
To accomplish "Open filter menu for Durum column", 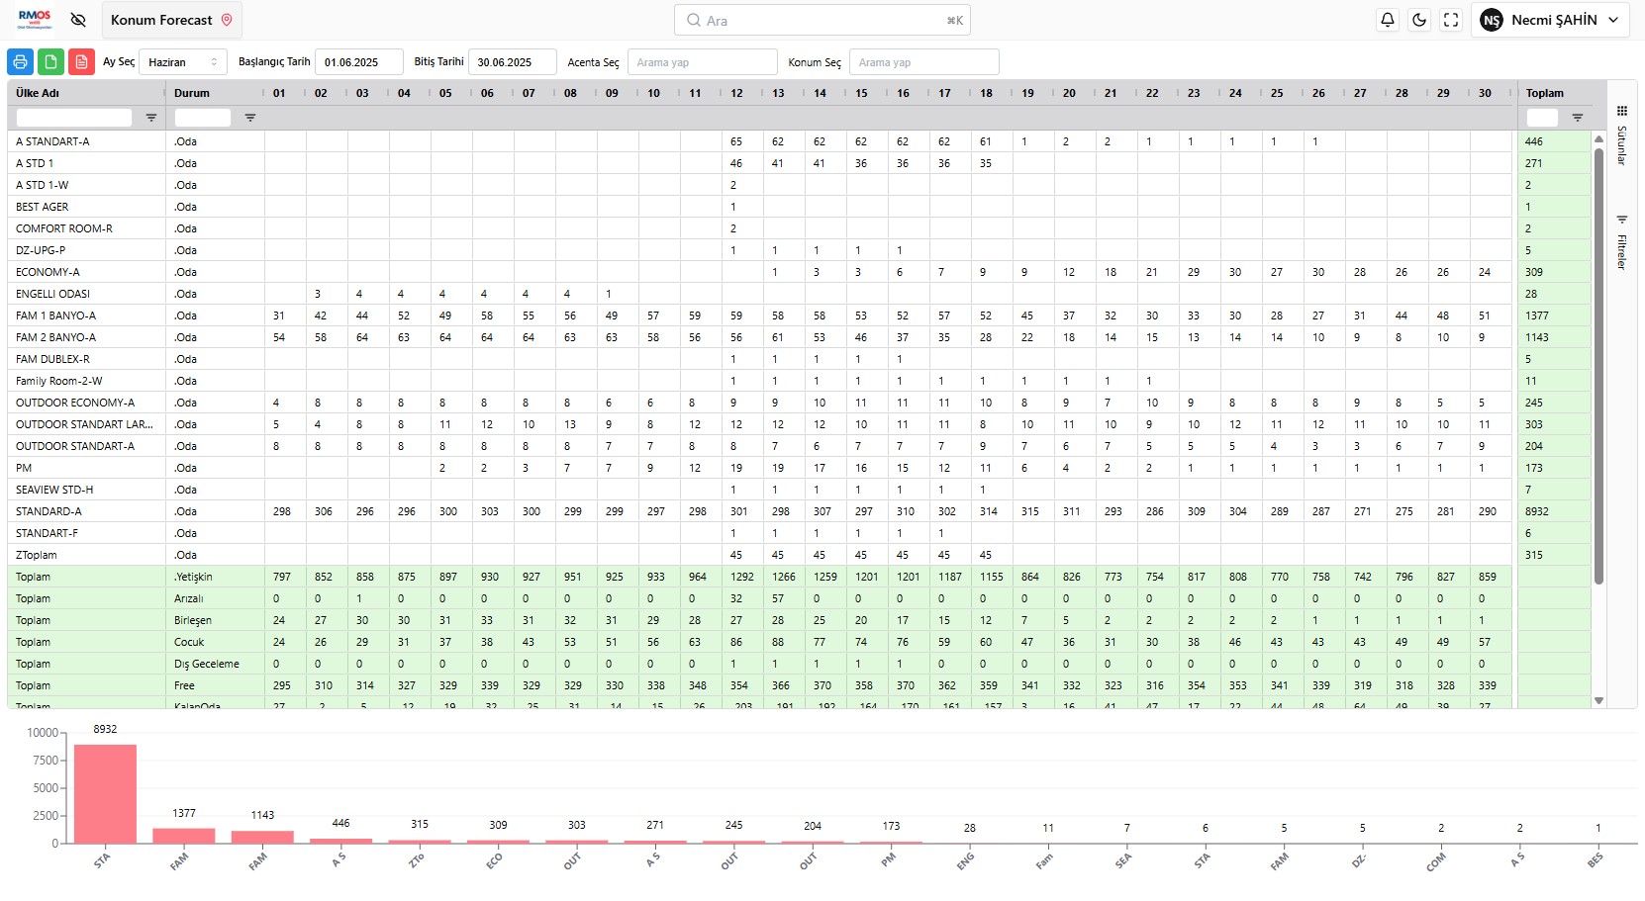I will (x=250, y=118).
